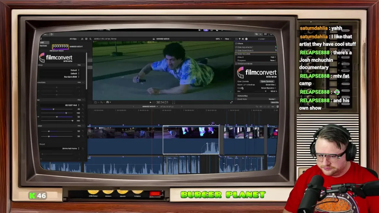This screenshot has height=213, width=379.
Task: Click the Save Effects Preset button
Action: pyautogui.click(x=274, y=102)
